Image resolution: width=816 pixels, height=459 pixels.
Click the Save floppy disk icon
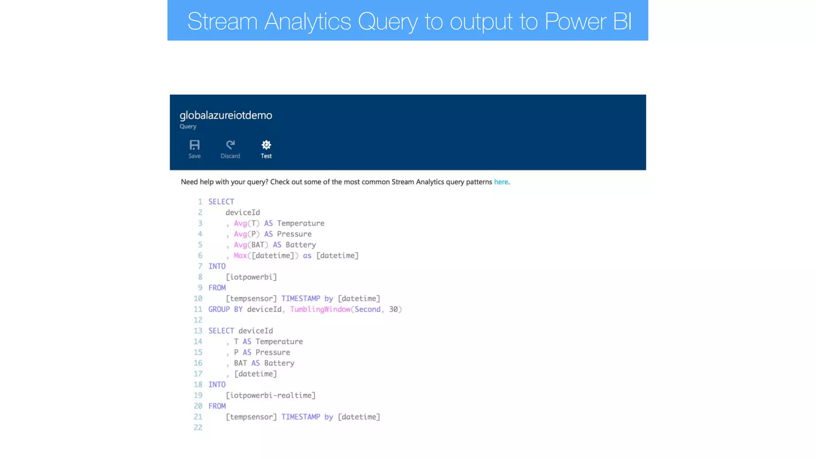click(x=194, y=145)
